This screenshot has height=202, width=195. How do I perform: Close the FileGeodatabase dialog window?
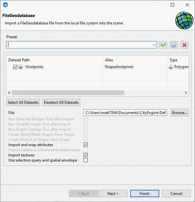187,5
